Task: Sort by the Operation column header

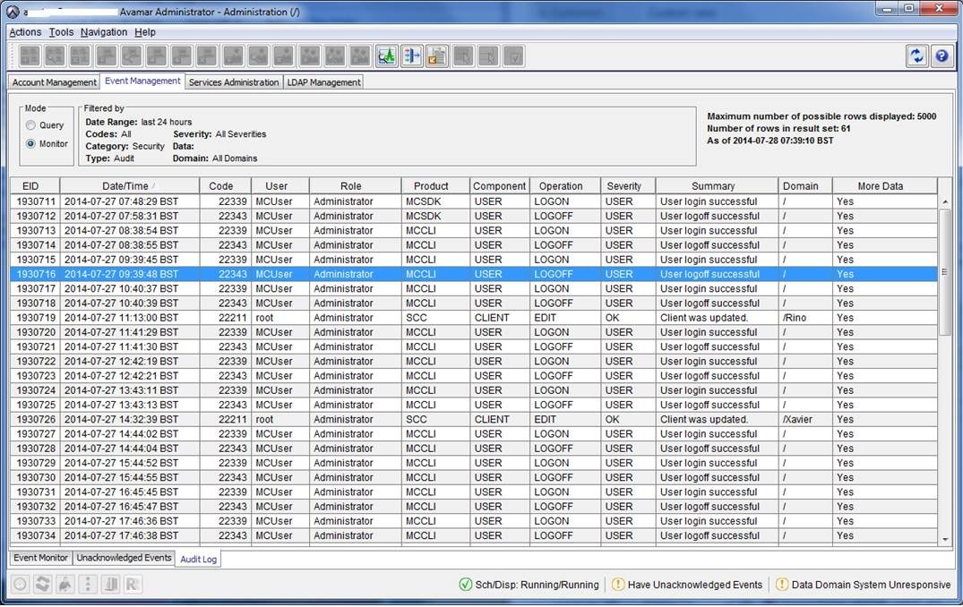Action: click(565, 186)
